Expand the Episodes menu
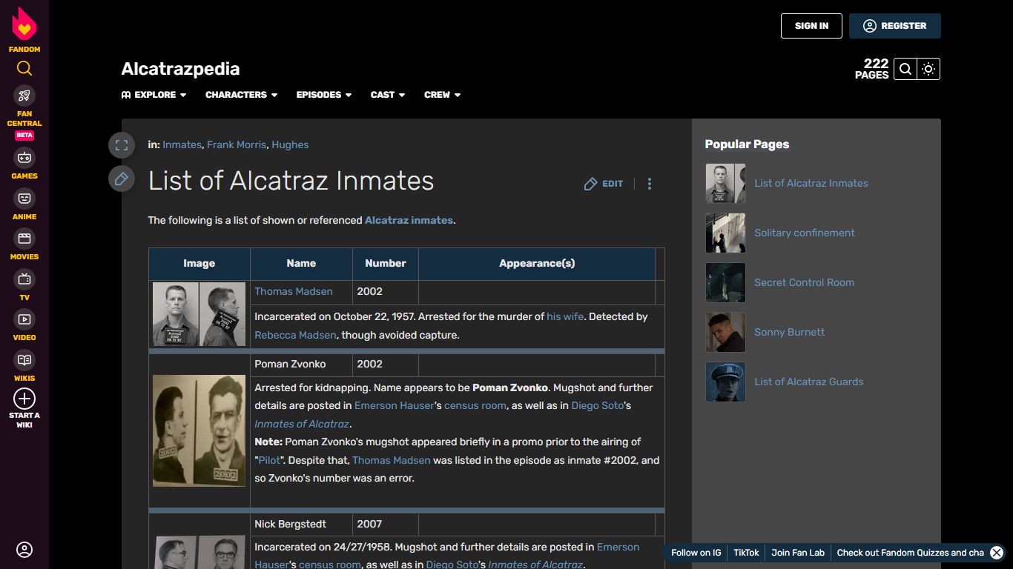 click(x=323, y=95)
